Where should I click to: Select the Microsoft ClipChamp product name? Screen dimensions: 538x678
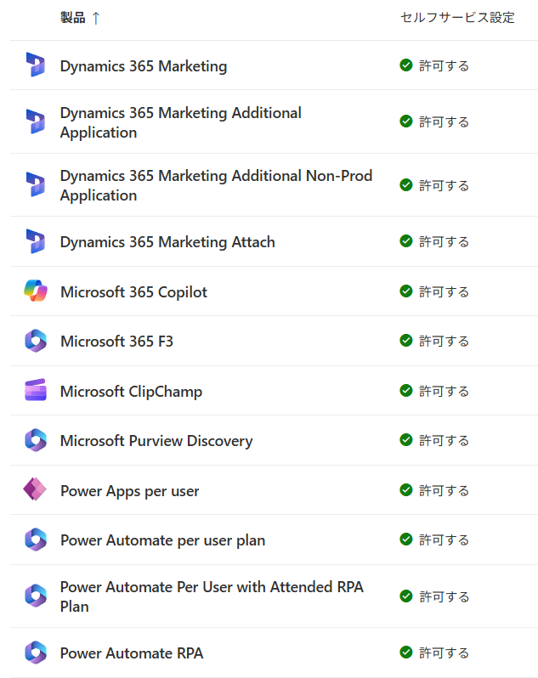(131, 392)
